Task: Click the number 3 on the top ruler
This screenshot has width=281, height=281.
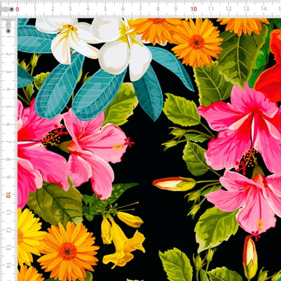Action: point(70,9)
